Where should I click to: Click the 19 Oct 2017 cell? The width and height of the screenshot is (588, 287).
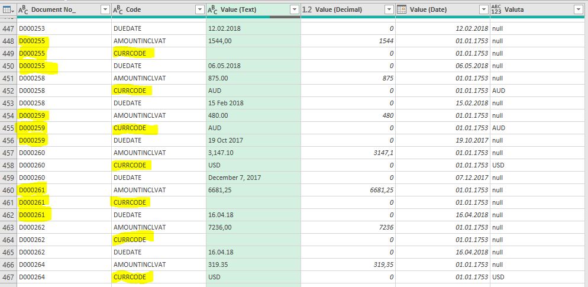coord(254,140)
